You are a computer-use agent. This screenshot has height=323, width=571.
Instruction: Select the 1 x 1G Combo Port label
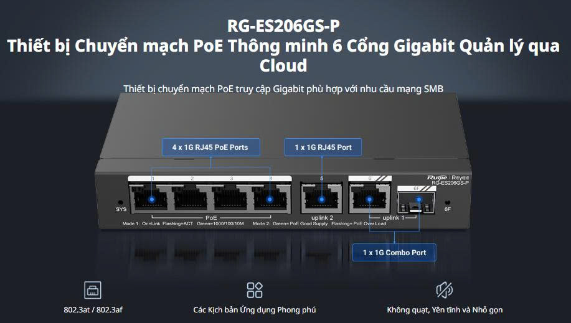click(x=394, y=252)
